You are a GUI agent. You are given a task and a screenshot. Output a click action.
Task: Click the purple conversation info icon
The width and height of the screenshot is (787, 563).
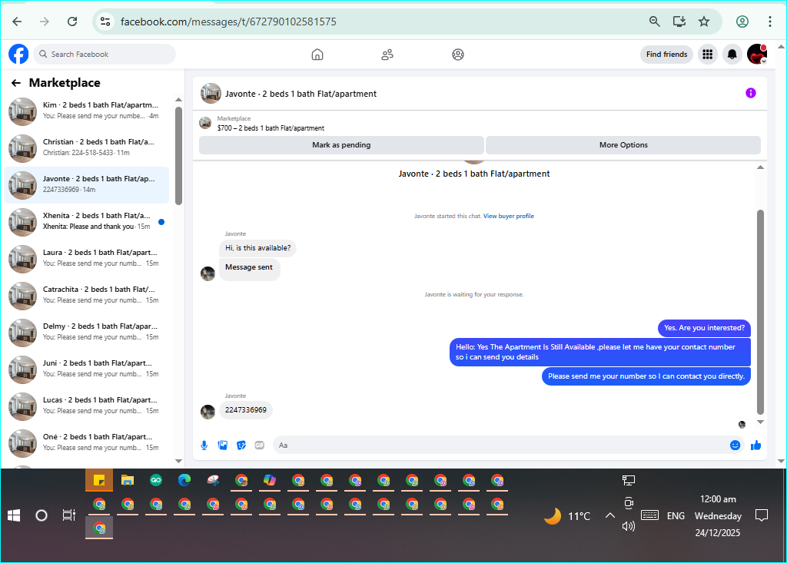pos(750,93)
